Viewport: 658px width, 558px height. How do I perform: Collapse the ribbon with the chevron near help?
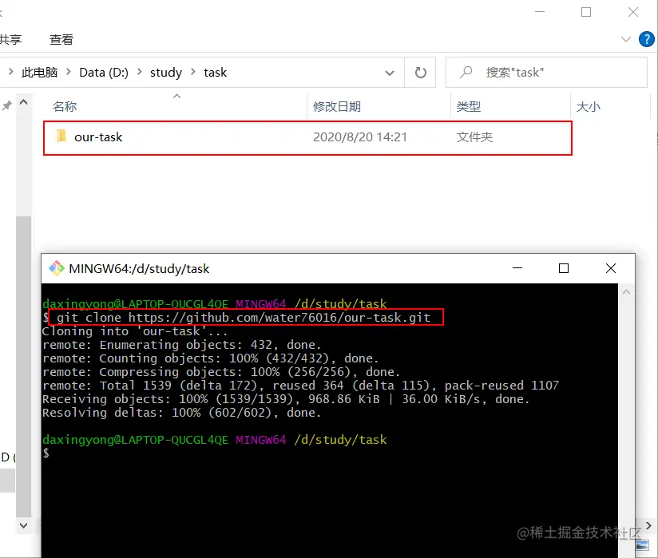pos(625,38)
